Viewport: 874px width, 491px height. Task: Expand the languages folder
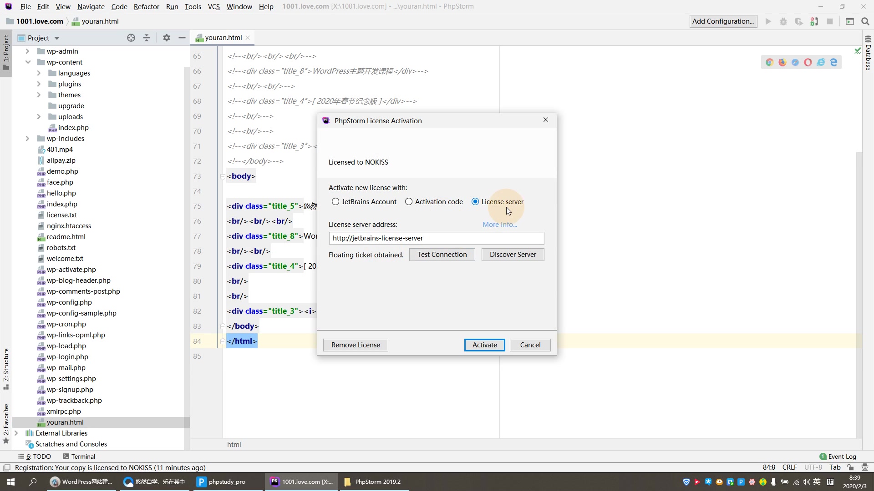39,73
